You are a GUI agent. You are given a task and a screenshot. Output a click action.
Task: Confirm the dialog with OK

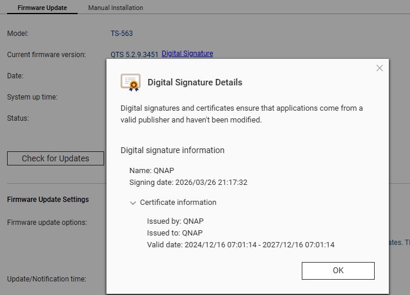coord(338,271)
